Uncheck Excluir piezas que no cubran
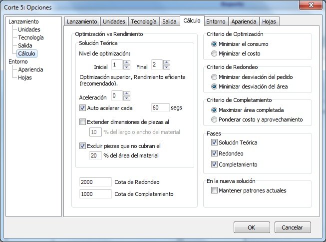 (x=83, y=146)
